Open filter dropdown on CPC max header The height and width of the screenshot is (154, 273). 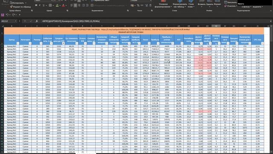(262, 43)
